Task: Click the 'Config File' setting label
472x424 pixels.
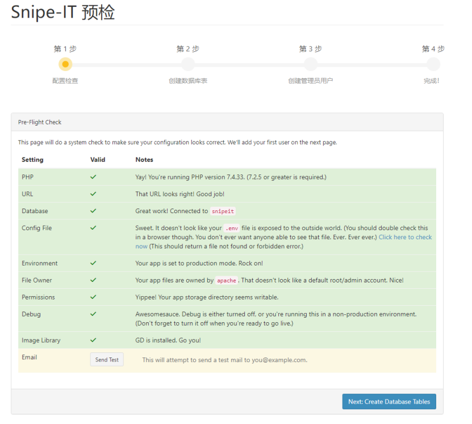Action: click(37, 228)
